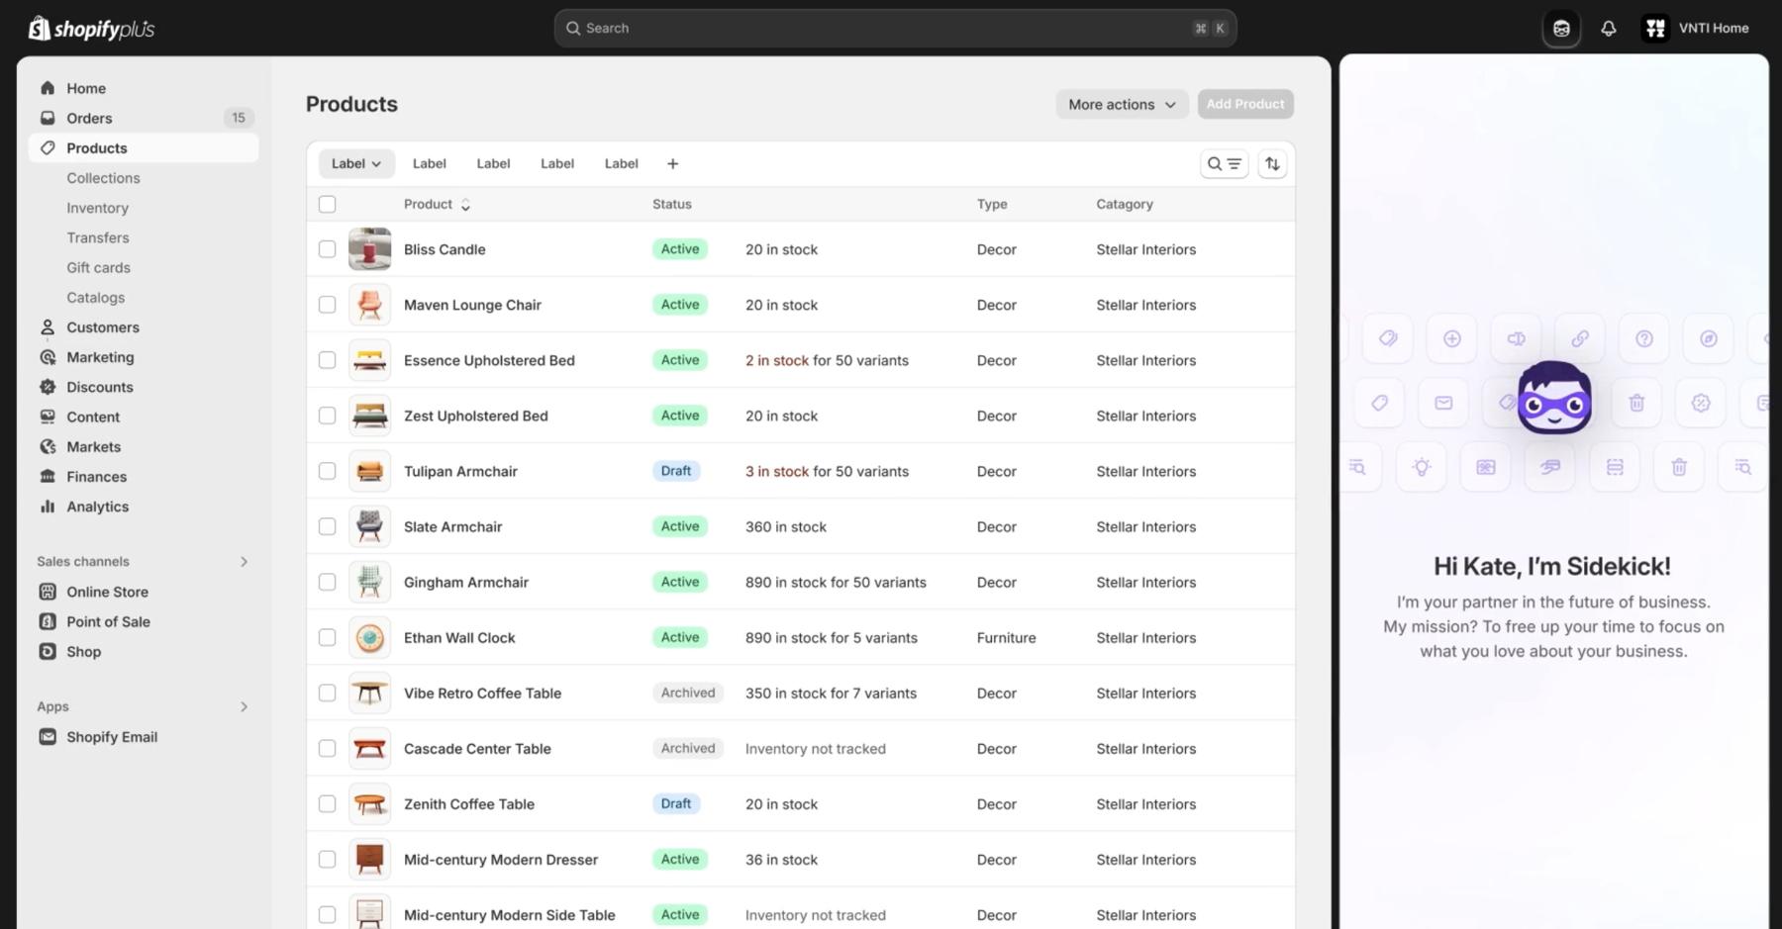Click the Finances bank icon
The image size is (1782, 929).
(x=48, y=476)
